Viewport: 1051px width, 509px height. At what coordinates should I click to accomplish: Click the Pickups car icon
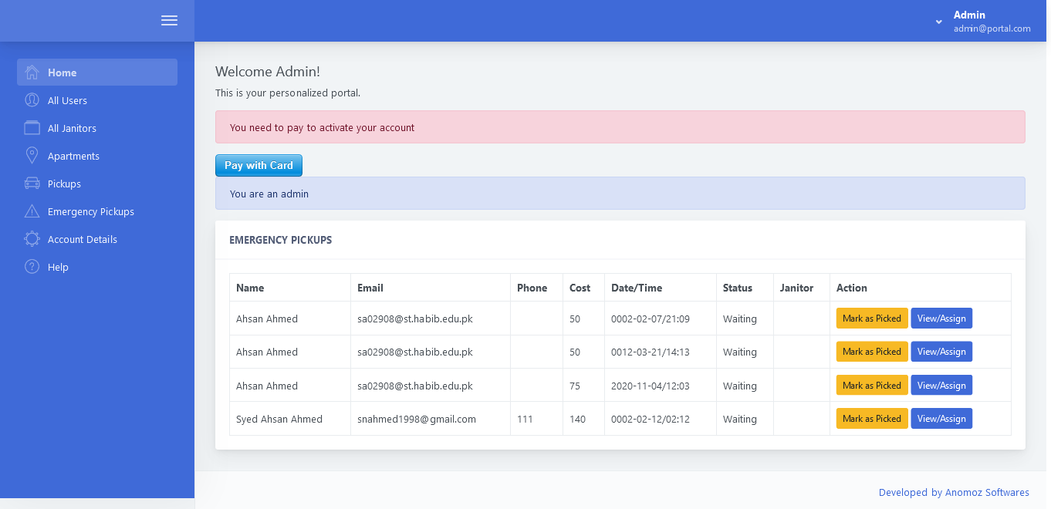32,184
